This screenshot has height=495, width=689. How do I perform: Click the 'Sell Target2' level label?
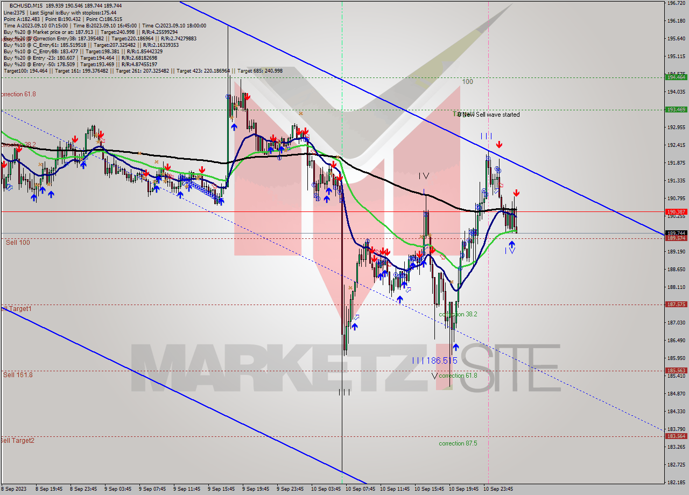(17, 441)
